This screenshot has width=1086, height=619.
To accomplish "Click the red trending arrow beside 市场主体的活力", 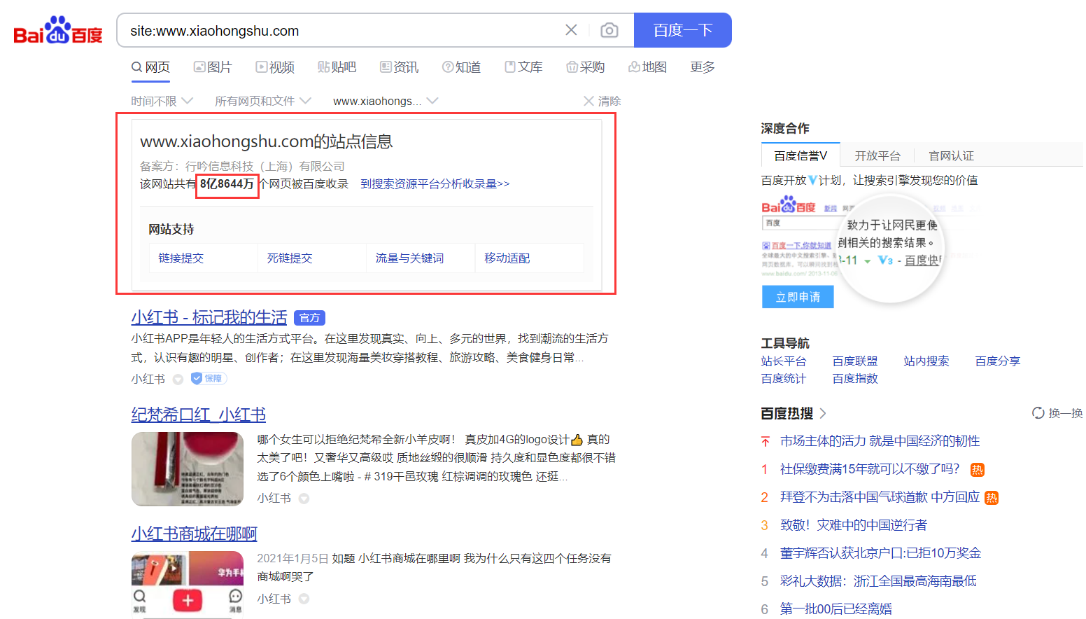I will [764, 441].
